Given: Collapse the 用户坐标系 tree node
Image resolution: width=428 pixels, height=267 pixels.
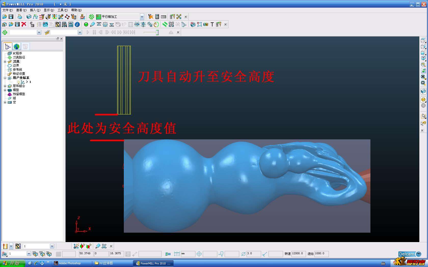Looking at the screenshot, I should tap(5, 78).
